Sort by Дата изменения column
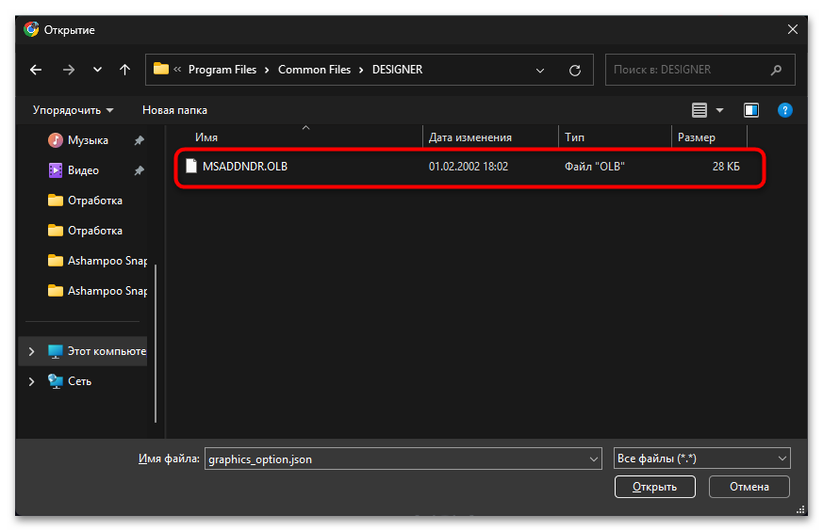Viewport: 823px width, 531px height. point(469,137)
